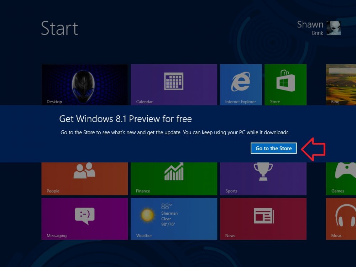The image size is (356, 267).
Task: Click the Start heading text
Action: [59, 28]
